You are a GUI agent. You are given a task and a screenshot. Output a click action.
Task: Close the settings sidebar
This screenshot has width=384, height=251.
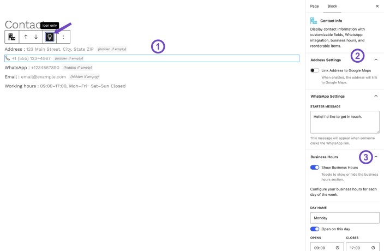(x=377, y=6)
